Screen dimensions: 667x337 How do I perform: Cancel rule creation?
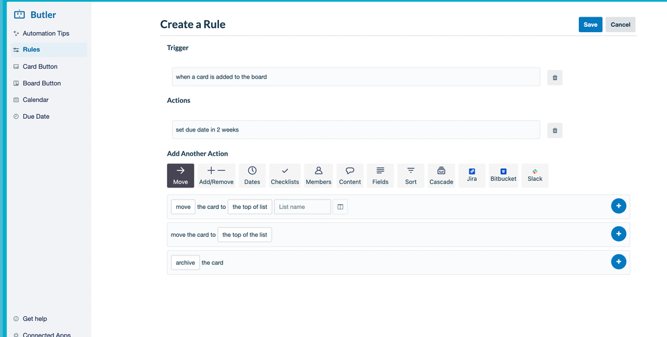(620, 25)
